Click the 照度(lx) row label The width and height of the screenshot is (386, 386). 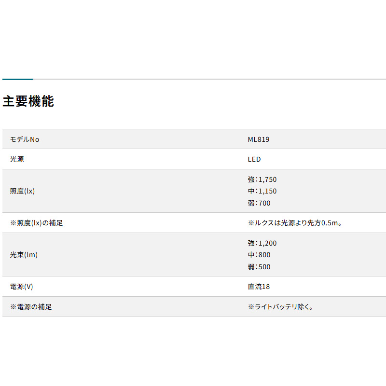(x=23, y=191)
